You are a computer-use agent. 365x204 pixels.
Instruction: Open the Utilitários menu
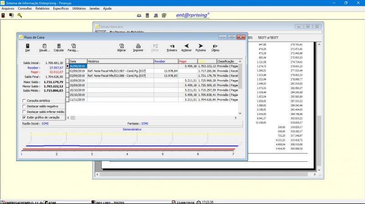(79, 9)
